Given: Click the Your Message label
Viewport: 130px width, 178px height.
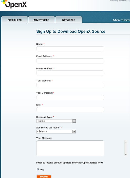Looking at the screenshot, I should 44,138.
